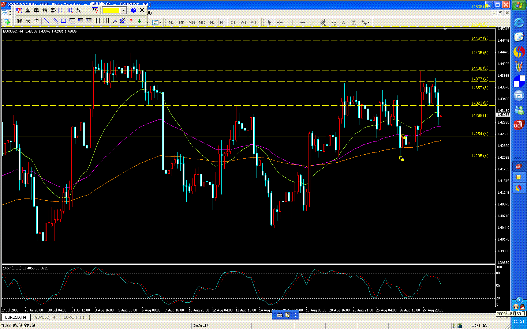Switch to MN timeframe
The width and height of the screenshot is (527, 329).
pyautogui.click(x=253, y=22)
